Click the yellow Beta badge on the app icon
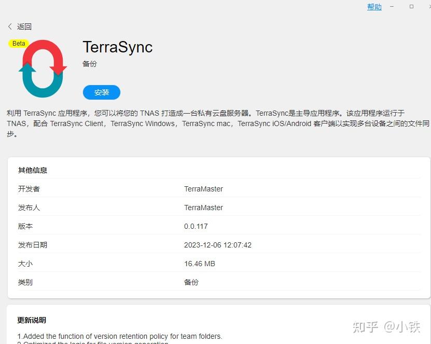 (18, 44)
